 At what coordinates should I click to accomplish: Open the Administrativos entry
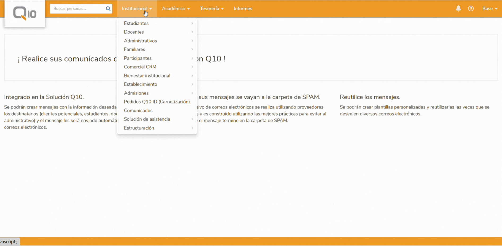140,40
